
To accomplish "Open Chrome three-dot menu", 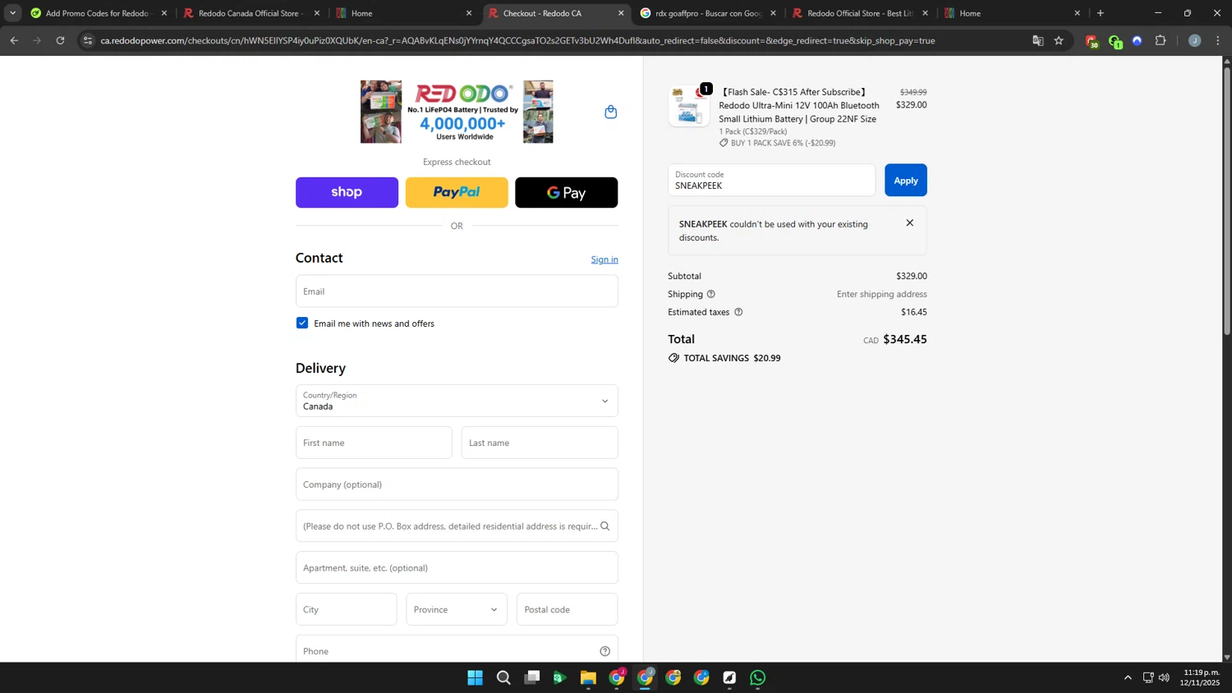I will tap(1218, 40).
